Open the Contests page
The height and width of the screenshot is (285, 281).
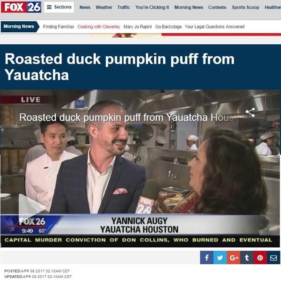[217, 7]
